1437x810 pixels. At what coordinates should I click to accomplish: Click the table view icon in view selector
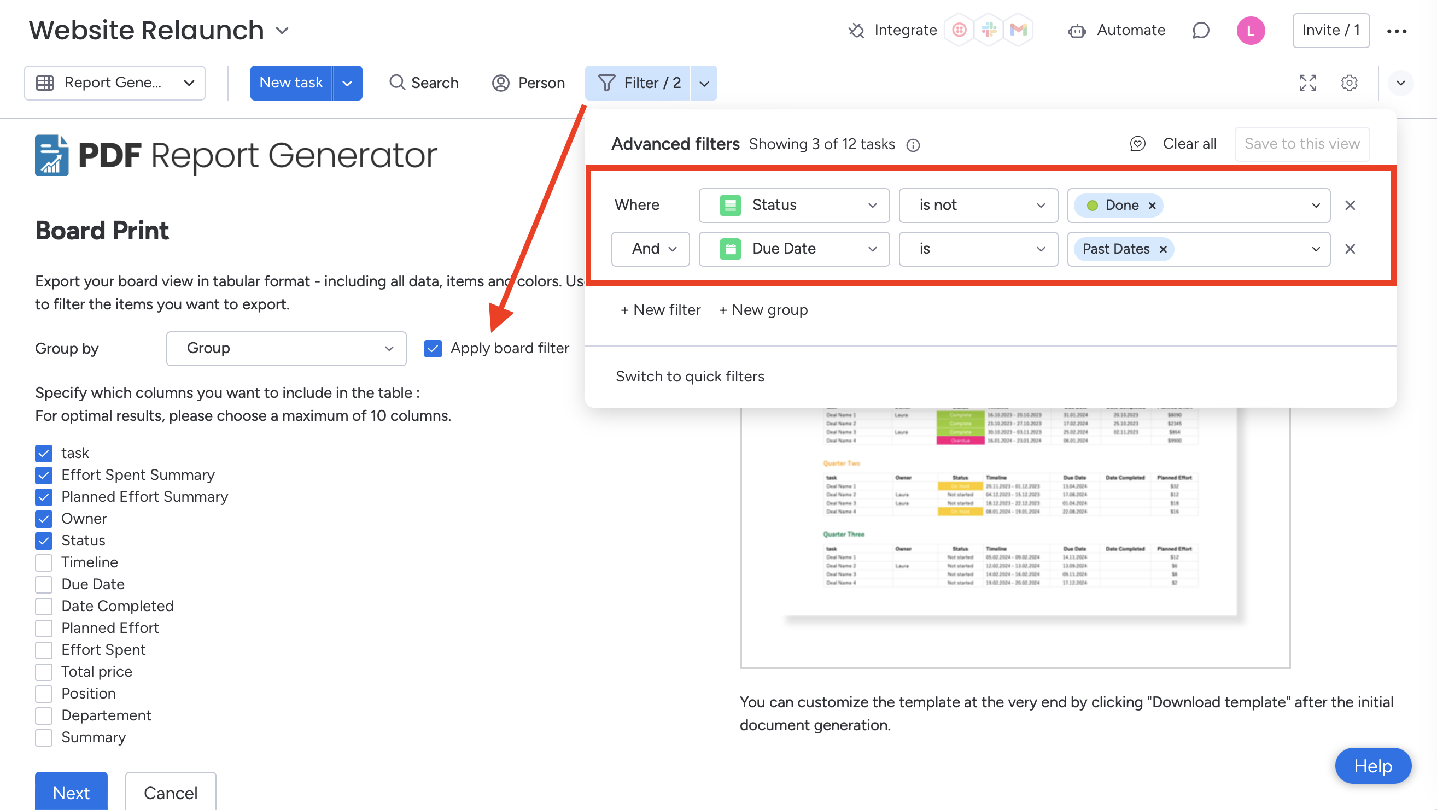click(x=45, y=83)
